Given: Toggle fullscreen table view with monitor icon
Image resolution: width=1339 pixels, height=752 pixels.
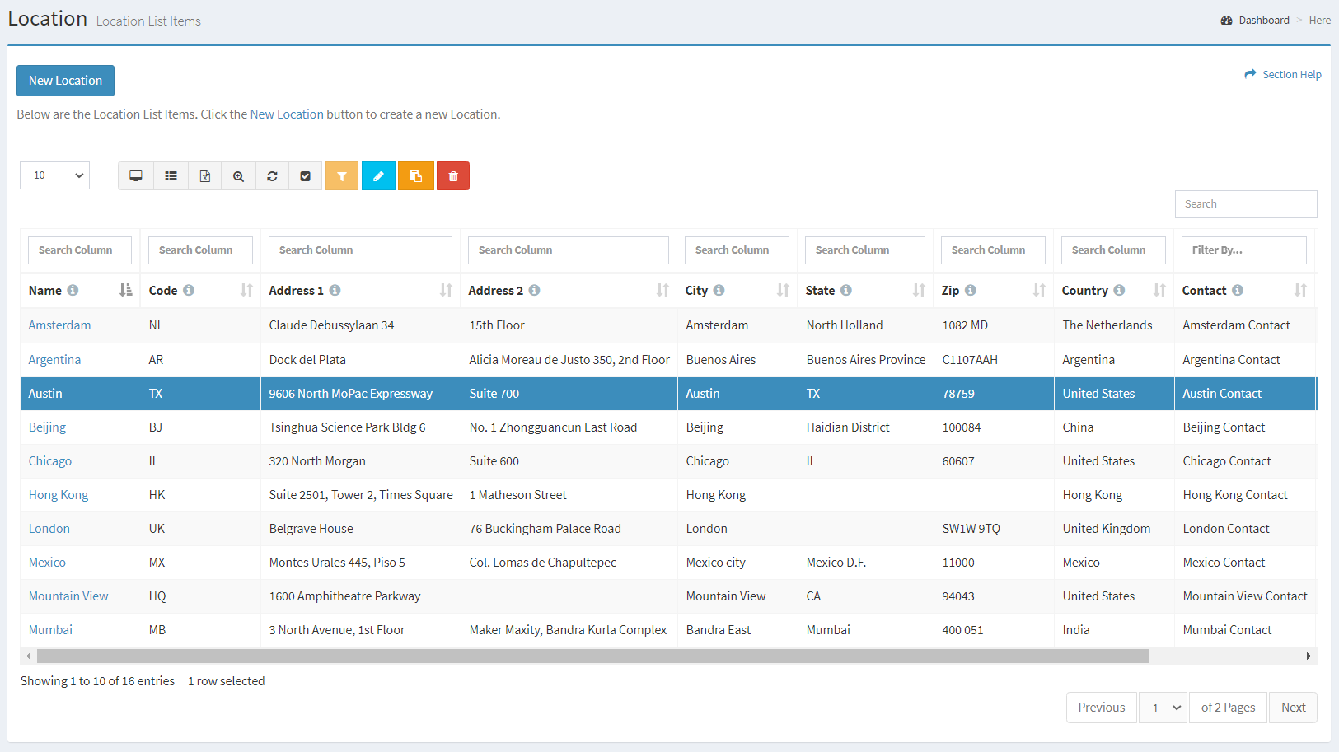Looking at the screenshot, I should point(135,175).
